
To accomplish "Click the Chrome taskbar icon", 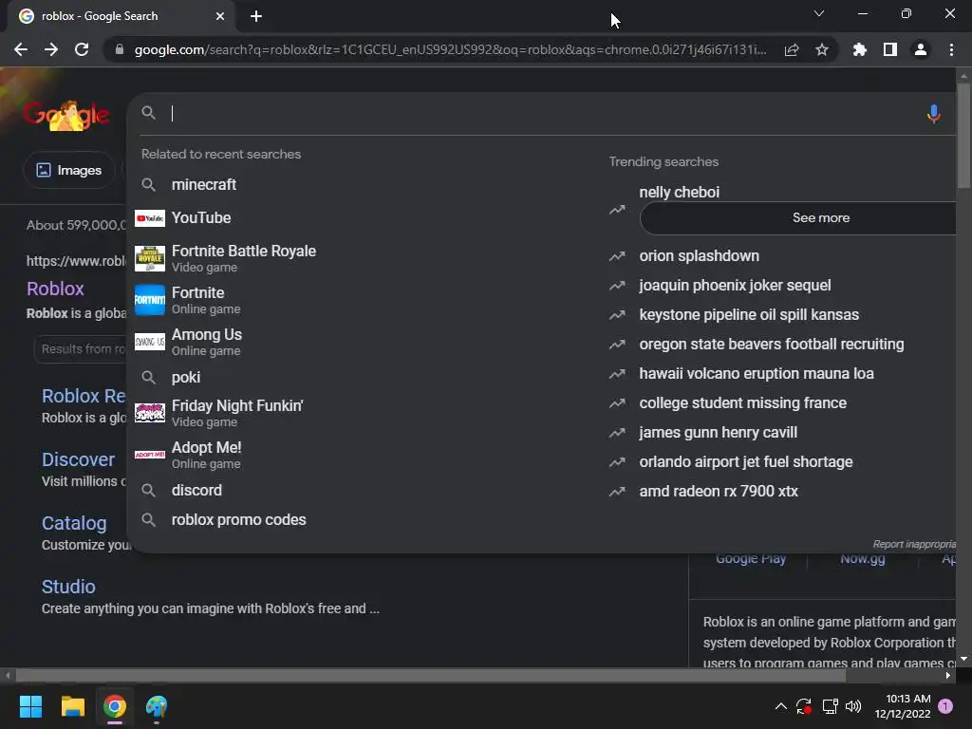I will pos(115,706).
